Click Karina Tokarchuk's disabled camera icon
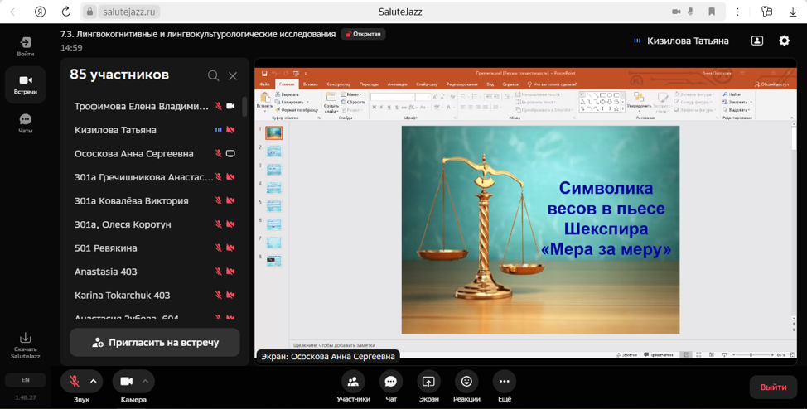The width and height of the screenshot is (807, 409). pyautogui.click(x=230, y=296)
